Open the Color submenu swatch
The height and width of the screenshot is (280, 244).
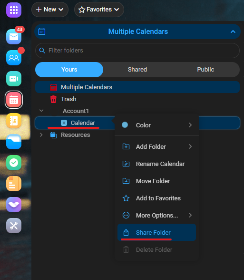click(x=125, y=125)
